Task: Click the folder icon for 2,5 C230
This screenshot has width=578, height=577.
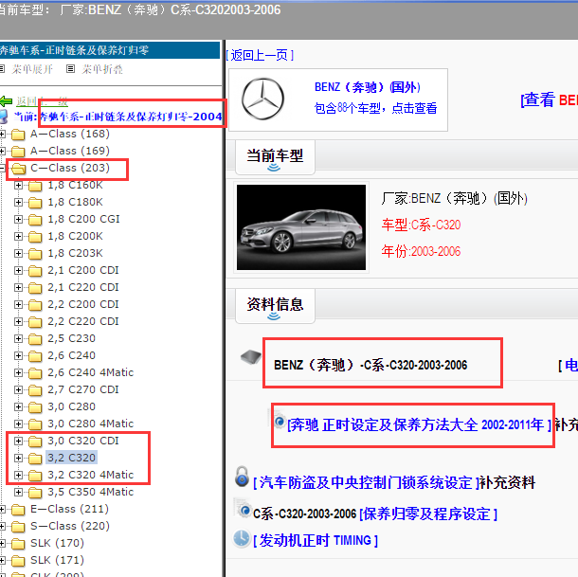Action: coord(35,339)
